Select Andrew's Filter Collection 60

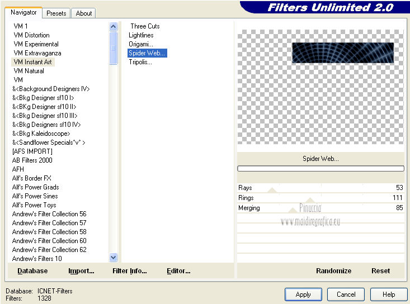[x=49, y=240]
